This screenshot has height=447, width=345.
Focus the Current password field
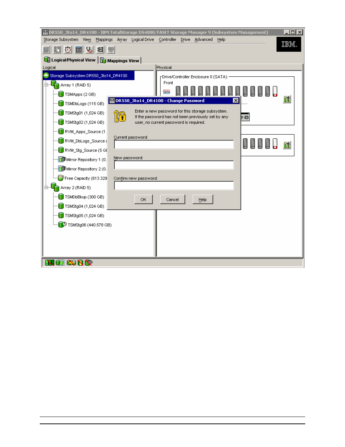[x=174, y=144]
